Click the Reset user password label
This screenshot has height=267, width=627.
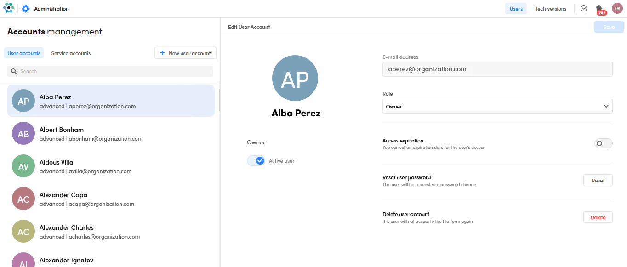(x=407, y=177)
